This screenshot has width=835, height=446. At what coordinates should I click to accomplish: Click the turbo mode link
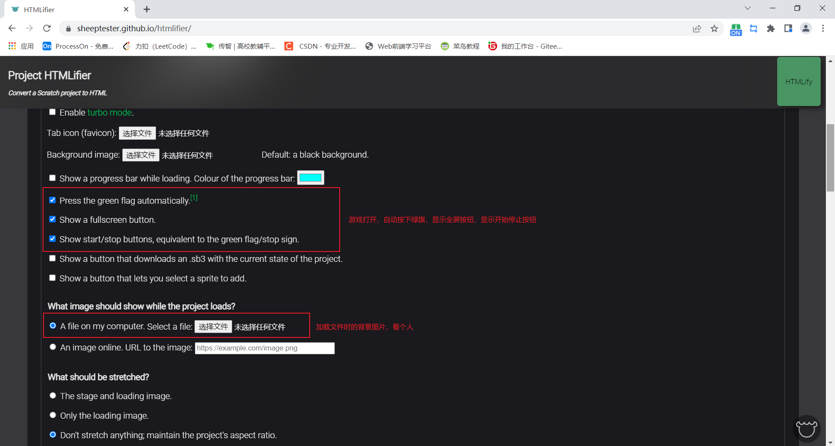click(109, 112)
